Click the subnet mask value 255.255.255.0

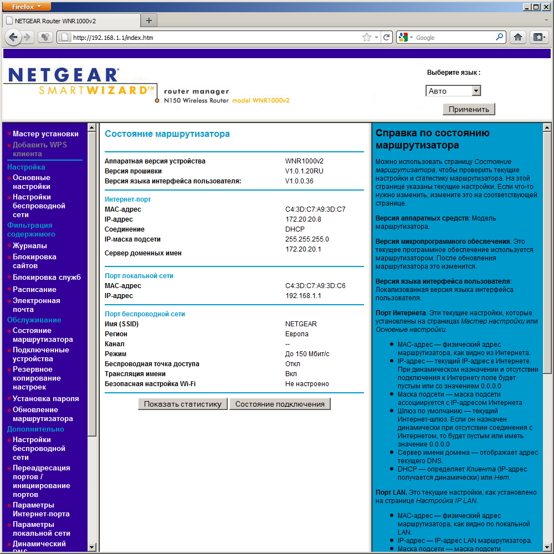[x=307, y=239]
